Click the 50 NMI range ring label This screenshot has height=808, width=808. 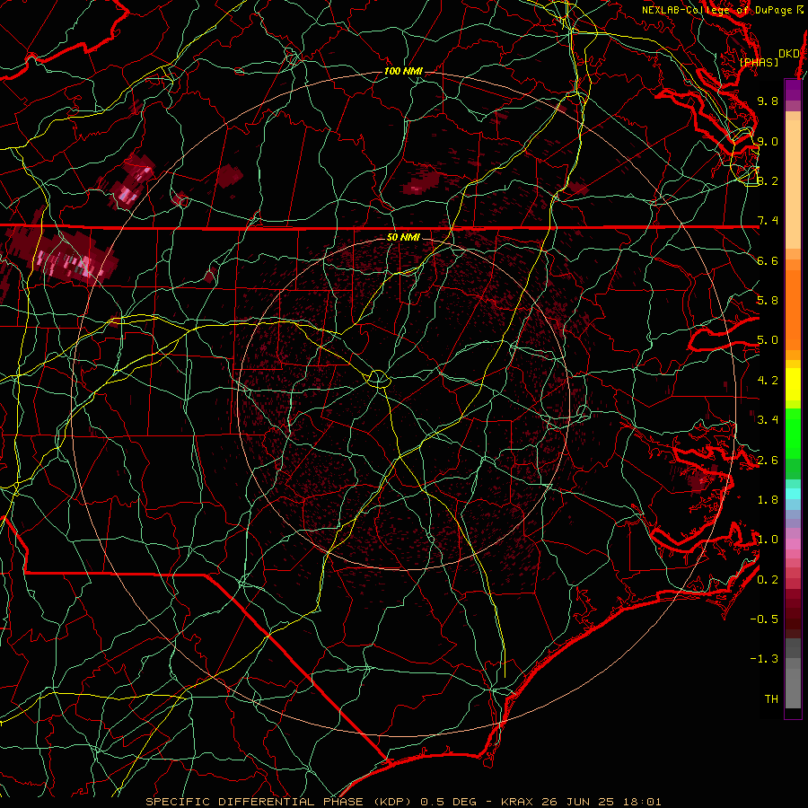pos(403,238)
